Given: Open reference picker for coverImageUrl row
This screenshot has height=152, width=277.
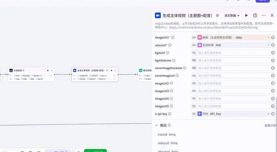Looking at the screenshot, I should [x=273, y=76].
